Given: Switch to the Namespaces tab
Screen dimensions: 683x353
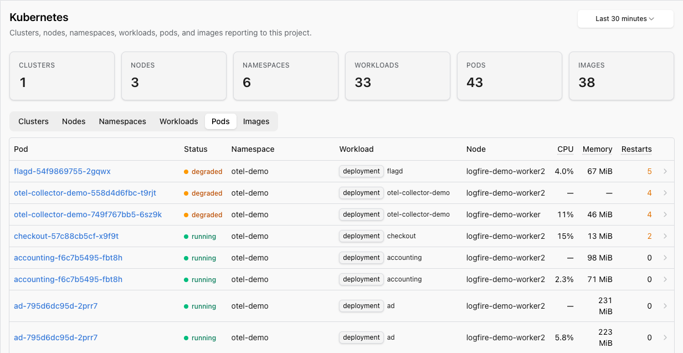Looking at the screenshot, I should coord(122,121).
